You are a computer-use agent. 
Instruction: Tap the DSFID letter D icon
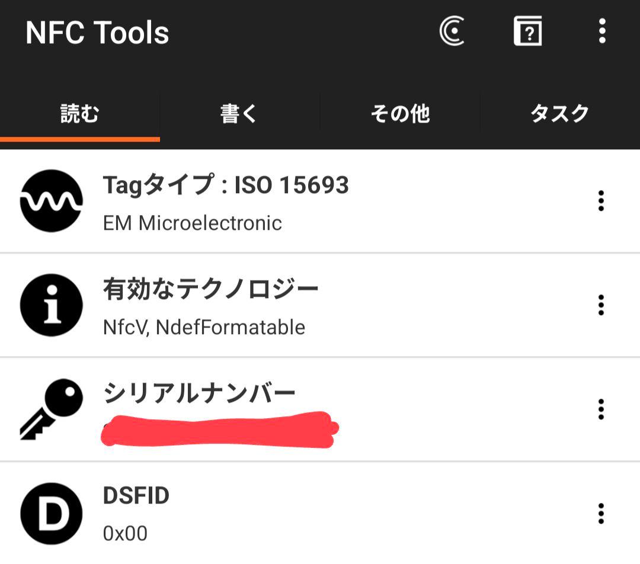tap(51, 514)
